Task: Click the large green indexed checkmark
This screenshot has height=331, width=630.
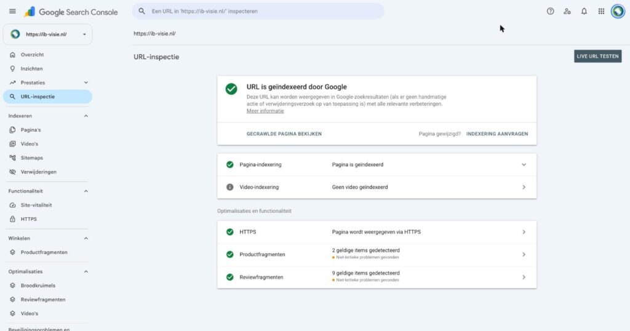Action: coord(231,89)
